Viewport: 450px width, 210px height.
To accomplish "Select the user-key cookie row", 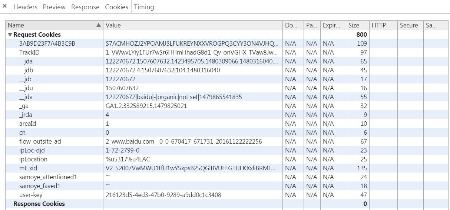I will pyautogui.click(x=32, y=195).
